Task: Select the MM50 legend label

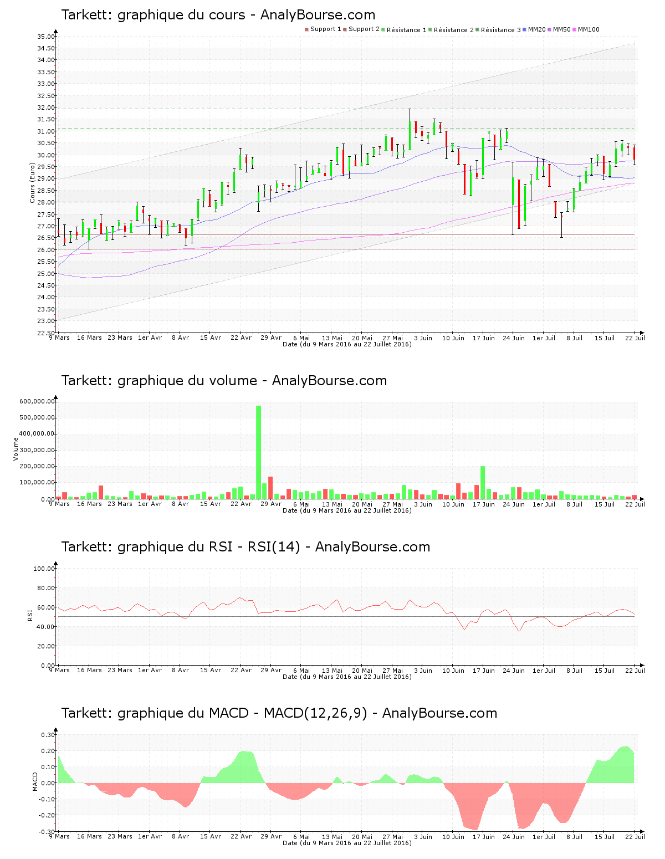Action: coord(562,29)
